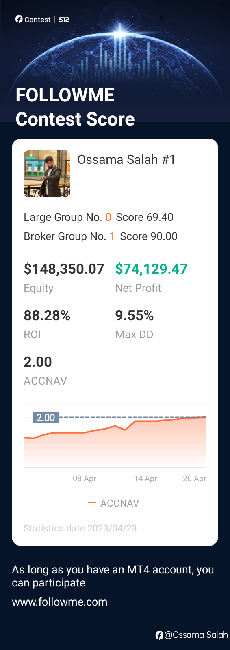This screenshot has height=650, width=230.
Task: Click the green $74,129.47 Net Profit
Action: tap(151, 269)
